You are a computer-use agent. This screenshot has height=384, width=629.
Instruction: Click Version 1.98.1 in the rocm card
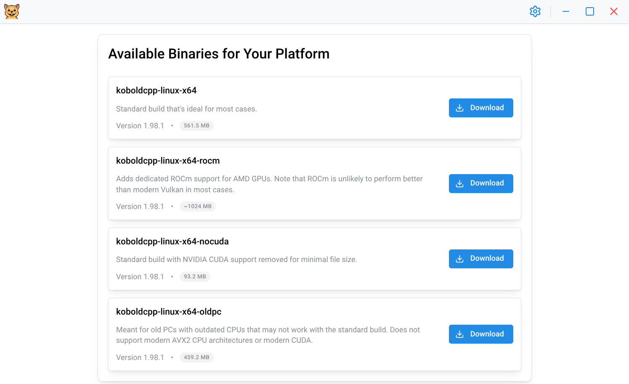click(140, 207)
